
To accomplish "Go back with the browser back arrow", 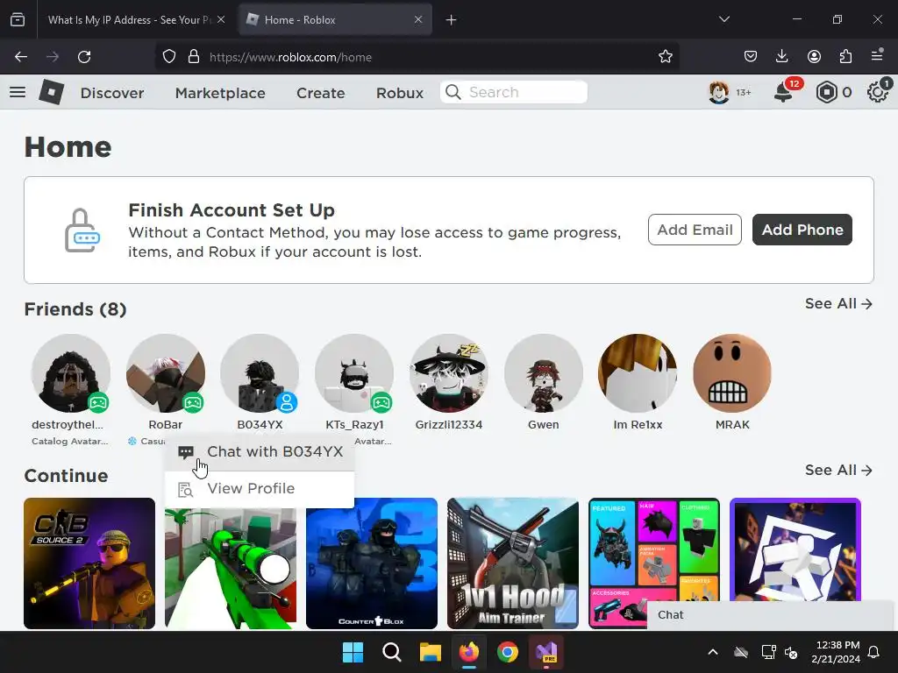I will click(x=21, y=57).
